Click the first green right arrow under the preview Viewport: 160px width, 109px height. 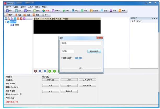click(55, 71)
